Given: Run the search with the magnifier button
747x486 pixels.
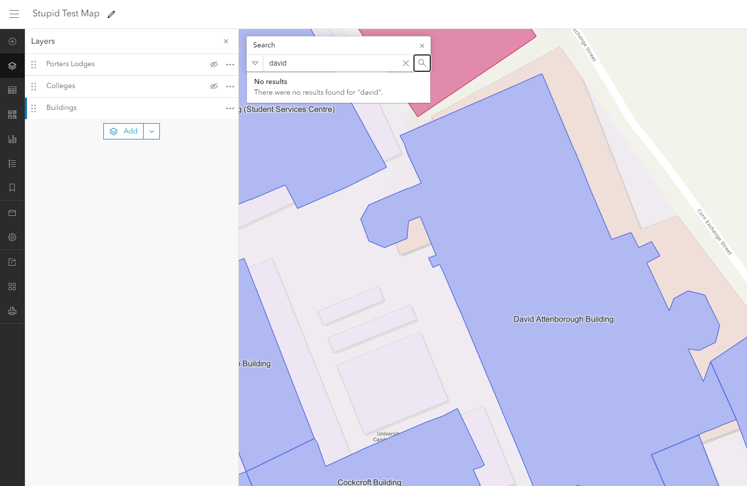Looking at the screenshot, I should [x=422, y=63].
